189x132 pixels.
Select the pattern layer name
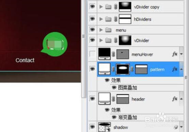(x=157, y=69)
